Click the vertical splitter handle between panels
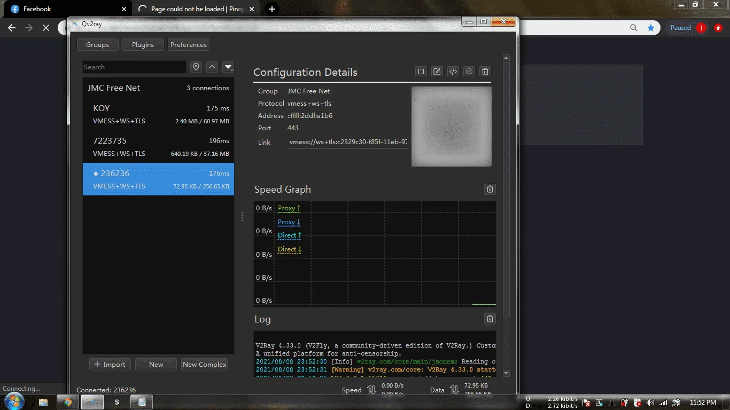 [242, 216]
